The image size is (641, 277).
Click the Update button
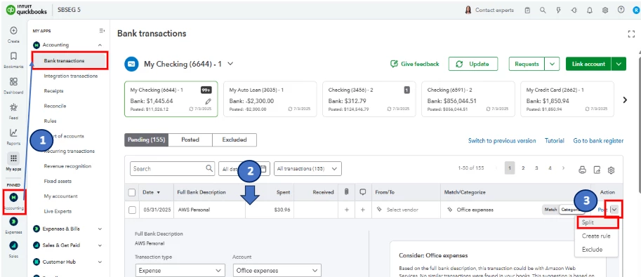[473, 64]
